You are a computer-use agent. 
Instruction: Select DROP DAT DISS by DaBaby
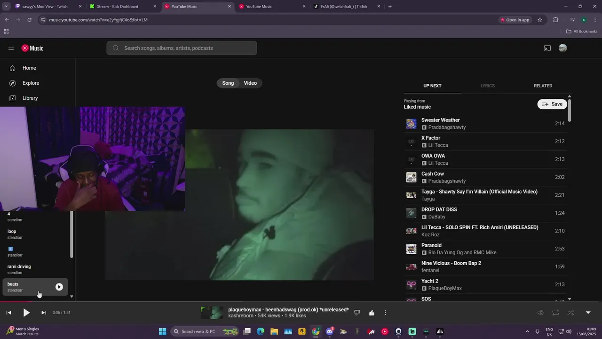coord(486,213)
